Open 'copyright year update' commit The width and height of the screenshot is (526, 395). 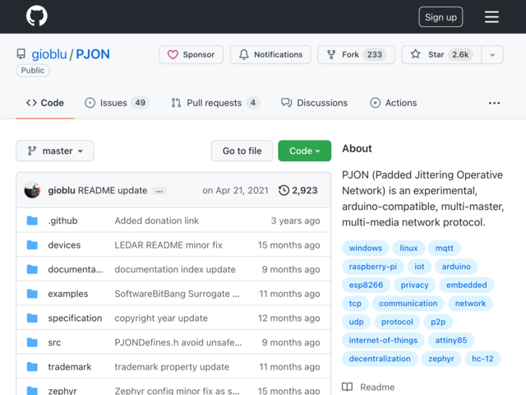pyautogui.click(x=161, y=318)
